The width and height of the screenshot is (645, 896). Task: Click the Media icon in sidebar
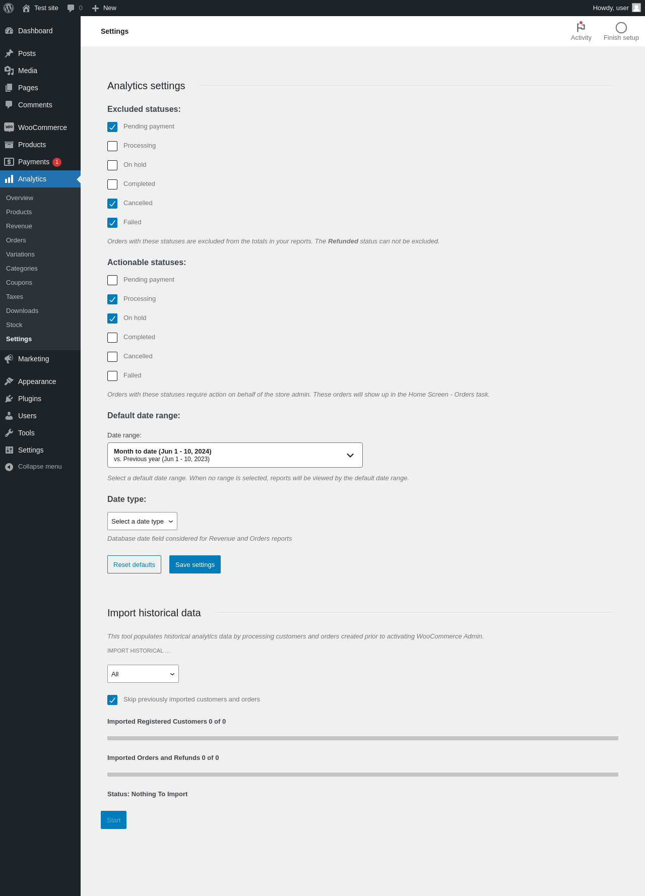pos(9,71)
